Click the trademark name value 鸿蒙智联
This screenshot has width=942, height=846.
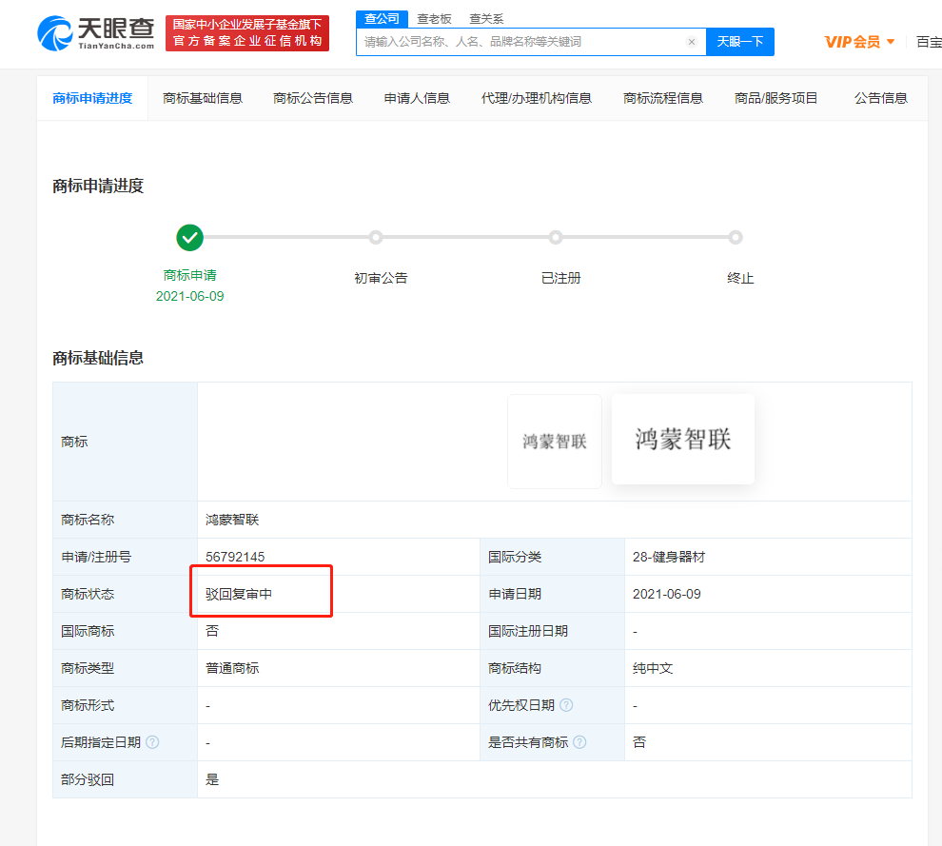(x=232, y=520)
